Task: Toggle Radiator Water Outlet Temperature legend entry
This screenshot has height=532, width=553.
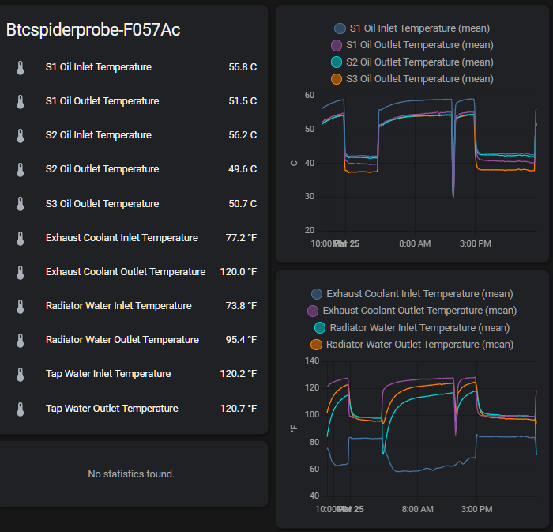Action: click(411, 345)
